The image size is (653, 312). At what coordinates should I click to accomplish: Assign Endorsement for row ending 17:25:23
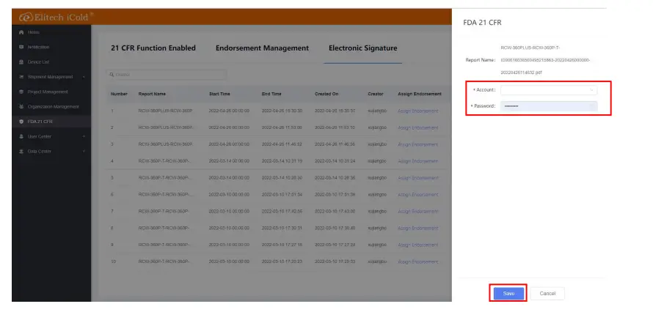(417, 261)
